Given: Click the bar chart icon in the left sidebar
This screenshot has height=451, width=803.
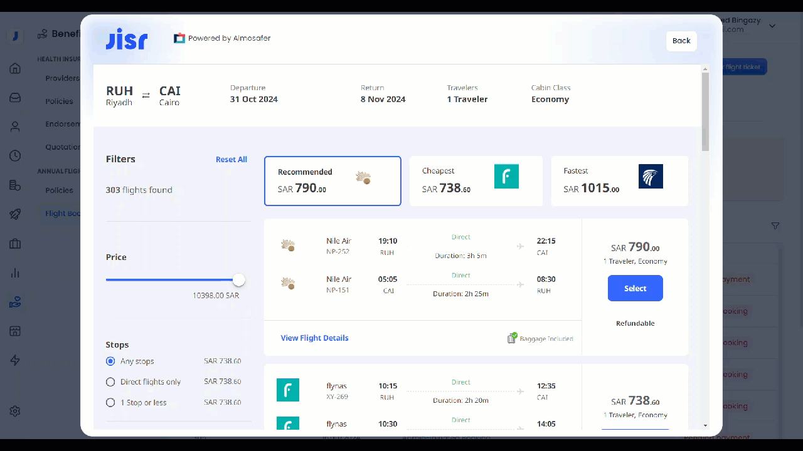Looking at the screenshot, I should (x=15, y=273).
